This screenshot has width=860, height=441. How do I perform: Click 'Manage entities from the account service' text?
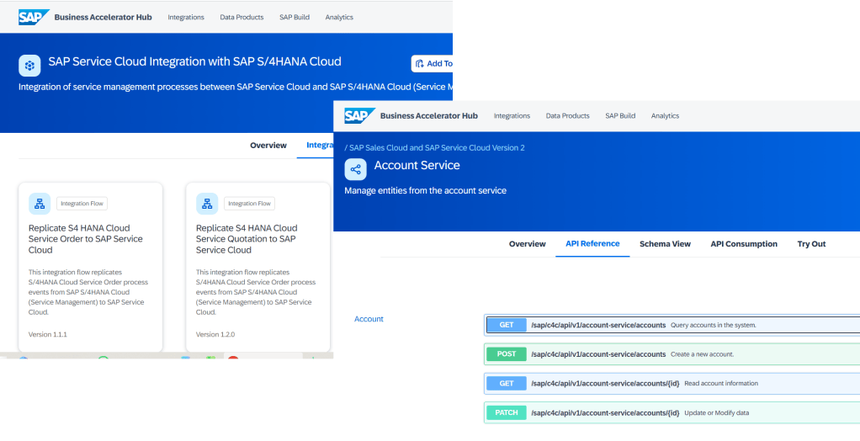(x=425, y=190)
